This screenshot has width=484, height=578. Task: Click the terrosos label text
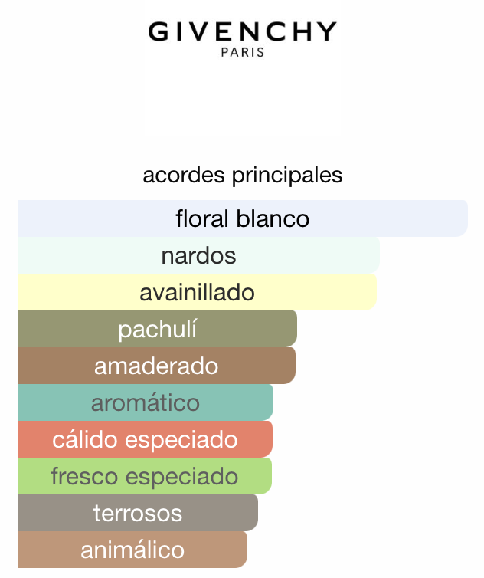click(x=138, y=513)
